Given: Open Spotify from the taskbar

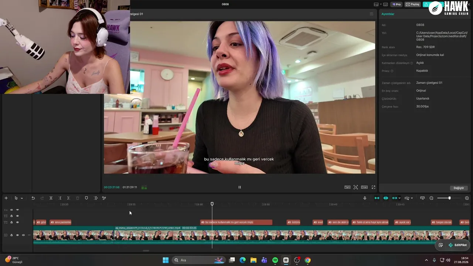Looking at the screenshot, I should point(275,260).
